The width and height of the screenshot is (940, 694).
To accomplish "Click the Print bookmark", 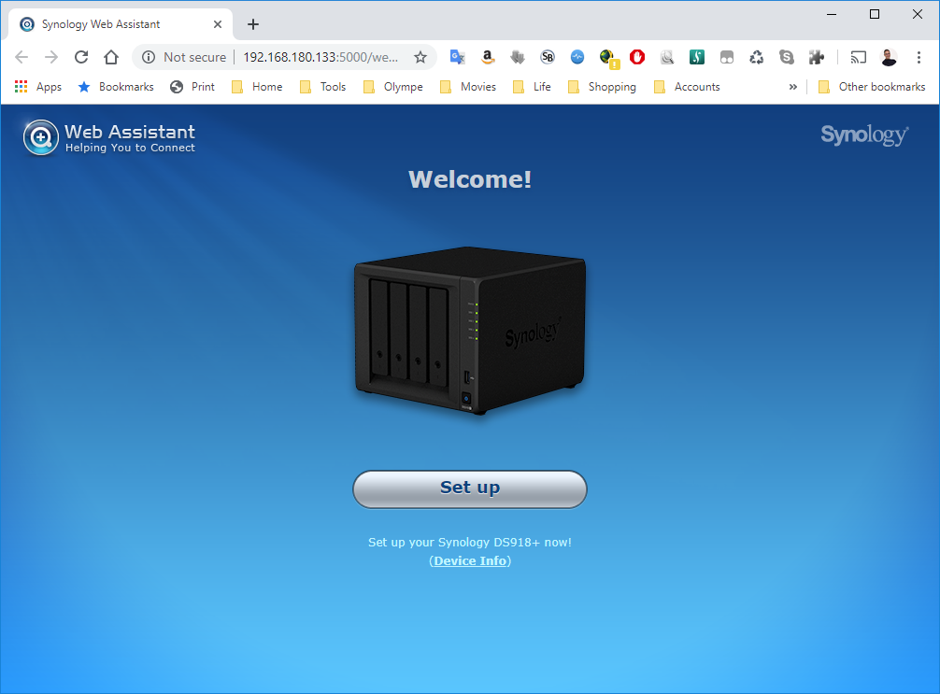I will click(x=192, y=87).
